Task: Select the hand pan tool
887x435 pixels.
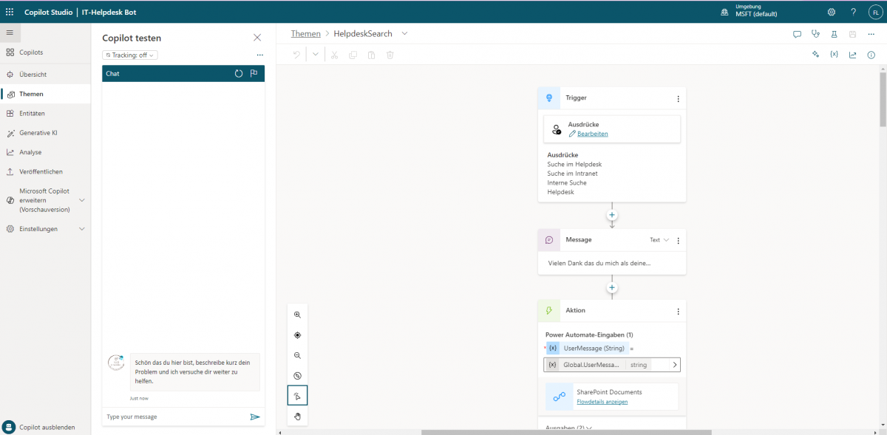Action: [x=298, y=417]
